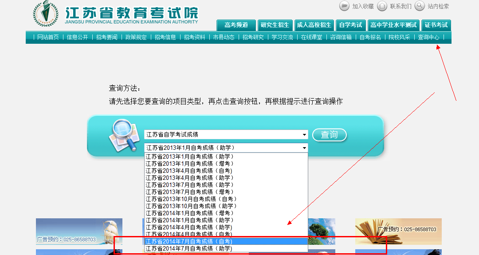
Task: Go to 网站首页 in the navigation bar
Action: tap(48, 38)
